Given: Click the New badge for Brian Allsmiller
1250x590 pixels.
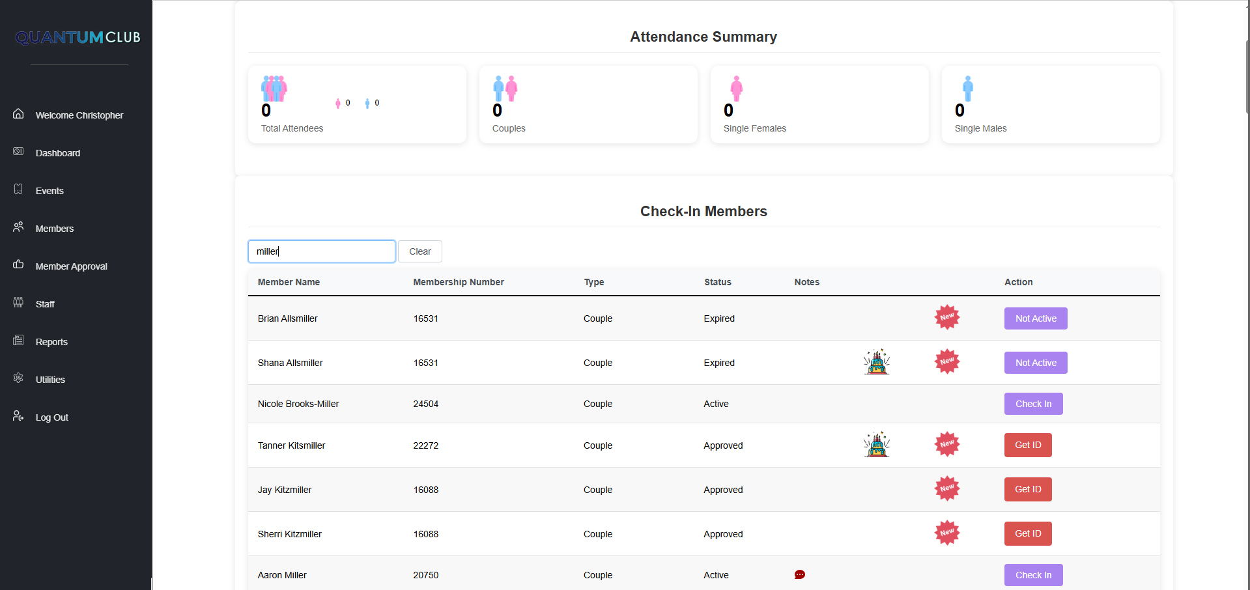Looking at the screenshot, I should (x=946, y=318).
